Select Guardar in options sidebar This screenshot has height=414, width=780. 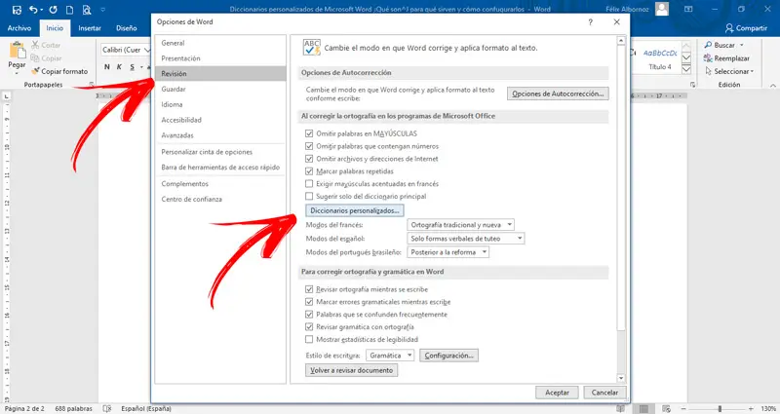click(x=220, y=89)
